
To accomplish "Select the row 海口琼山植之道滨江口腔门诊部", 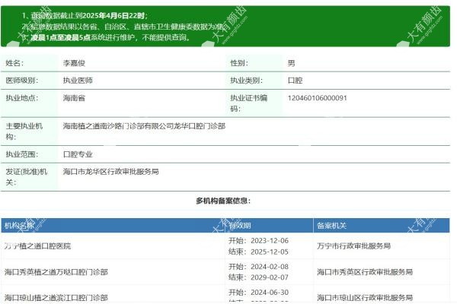I will pos(225,295).
